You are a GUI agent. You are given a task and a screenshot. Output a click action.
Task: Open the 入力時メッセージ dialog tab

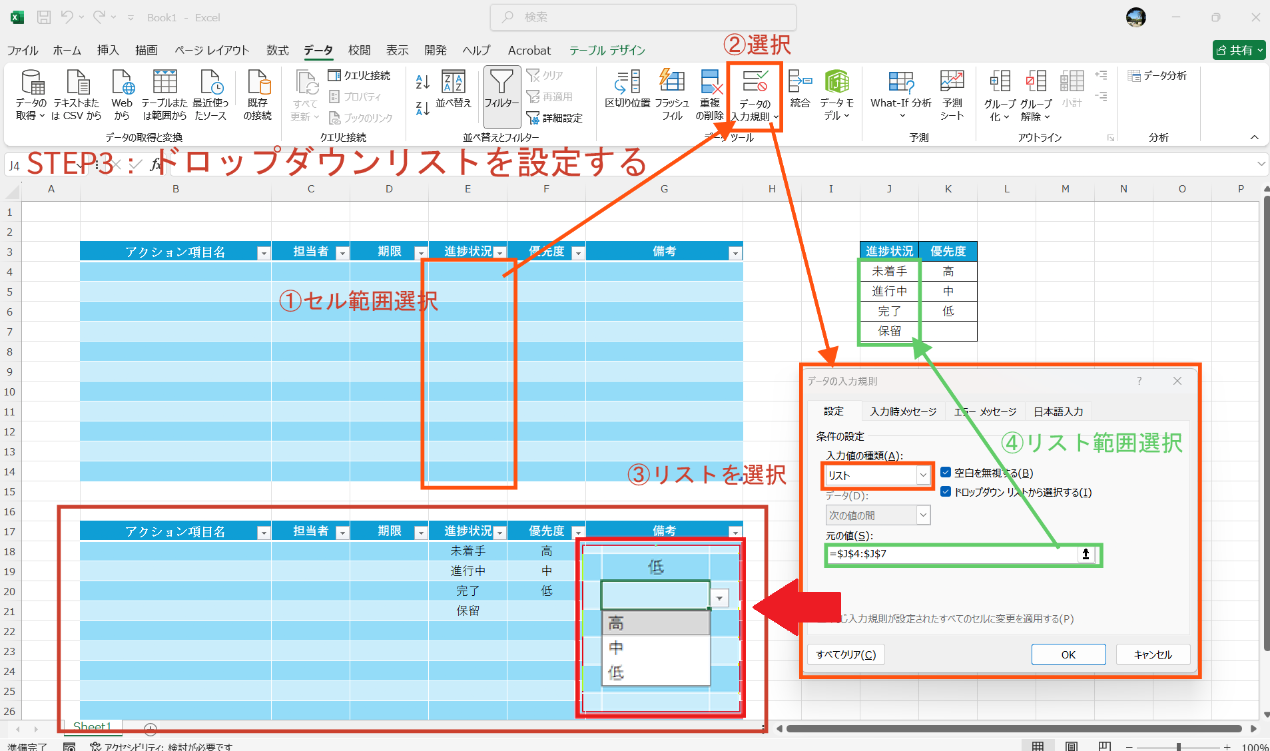point(903,411)
